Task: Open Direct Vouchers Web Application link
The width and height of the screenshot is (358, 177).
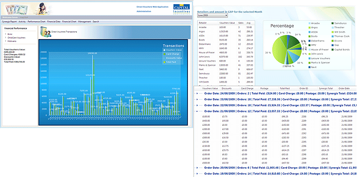Action: tap(152, 7)
